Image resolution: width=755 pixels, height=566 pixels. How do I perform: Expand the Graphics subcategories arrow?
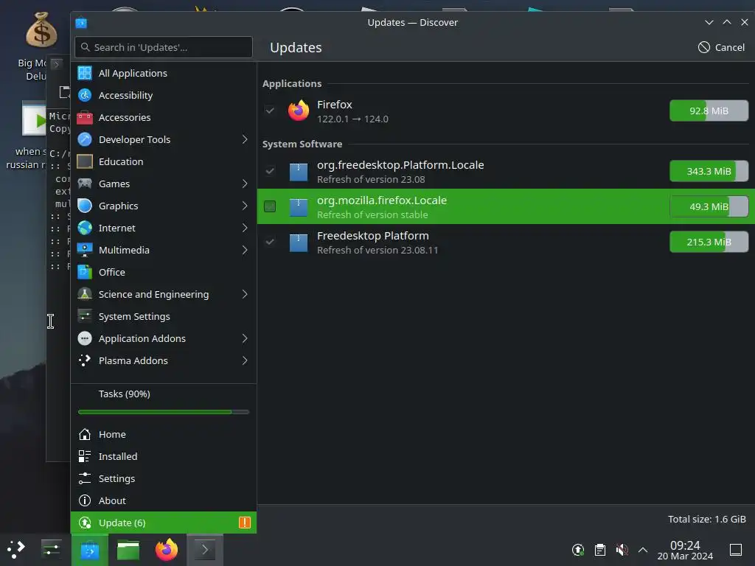245,206
